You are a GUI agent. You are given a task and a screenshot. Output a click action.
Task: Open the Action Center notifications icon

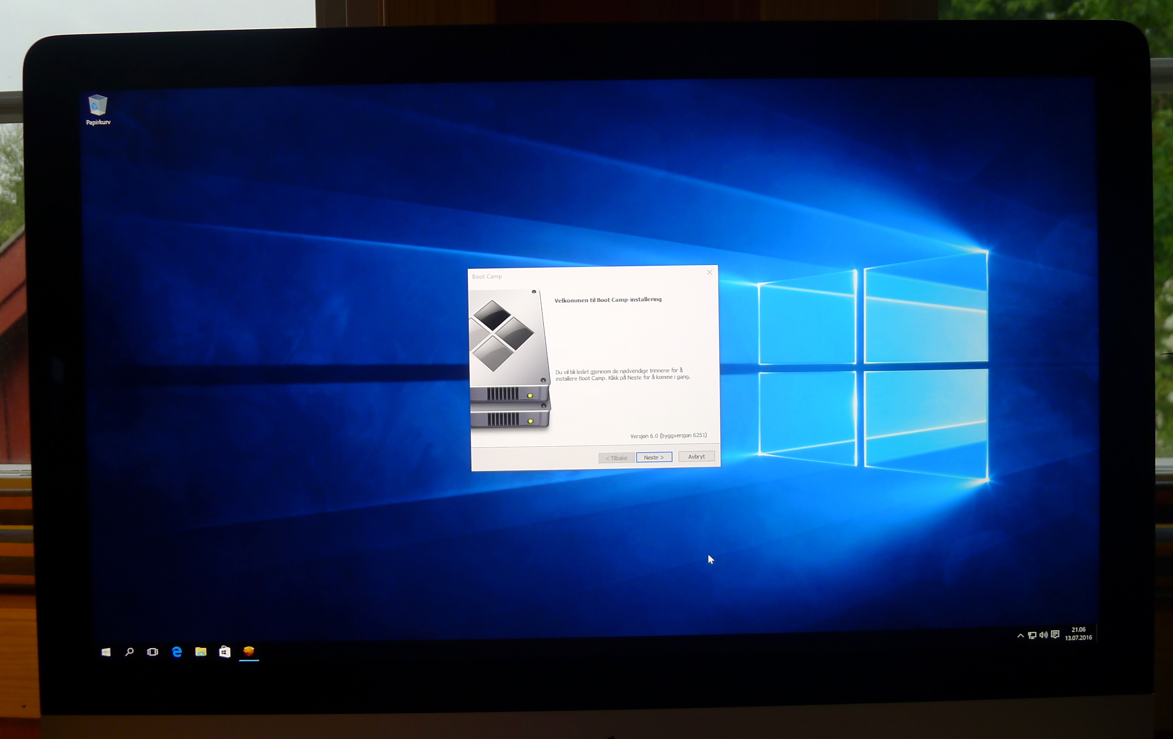pyautogui.click(x=1055, y=634)
